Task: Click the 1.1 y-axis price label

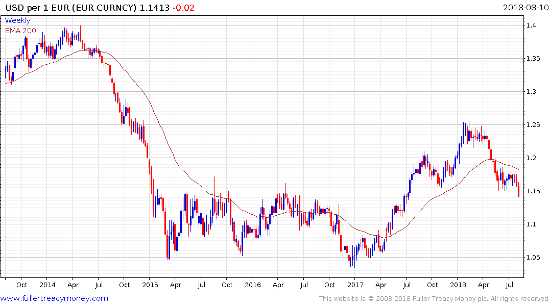Action: [x=531, y=224]
